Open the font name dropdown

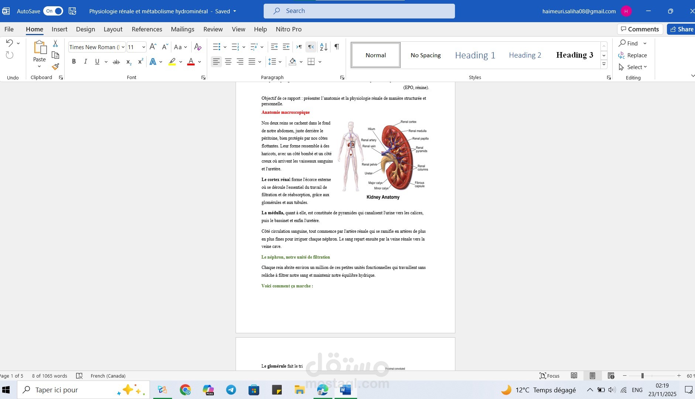[x=123, y=47]
